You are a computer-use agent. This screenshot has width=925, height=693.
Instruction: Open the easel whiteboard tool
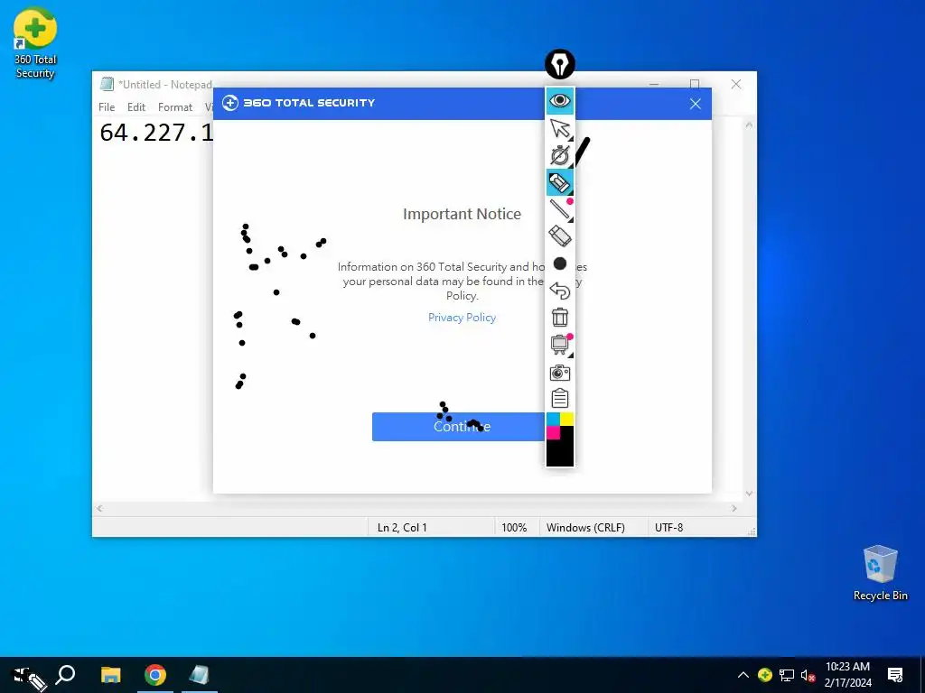pyautogui.click(x=559, y=344)
